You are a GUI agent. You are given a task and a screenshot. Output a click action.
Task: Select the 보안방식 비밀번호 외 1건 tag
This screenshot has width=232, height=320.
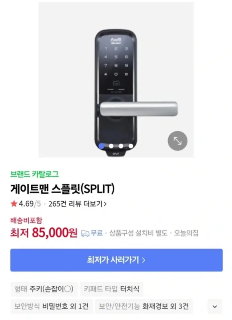(x=51, y=306)
